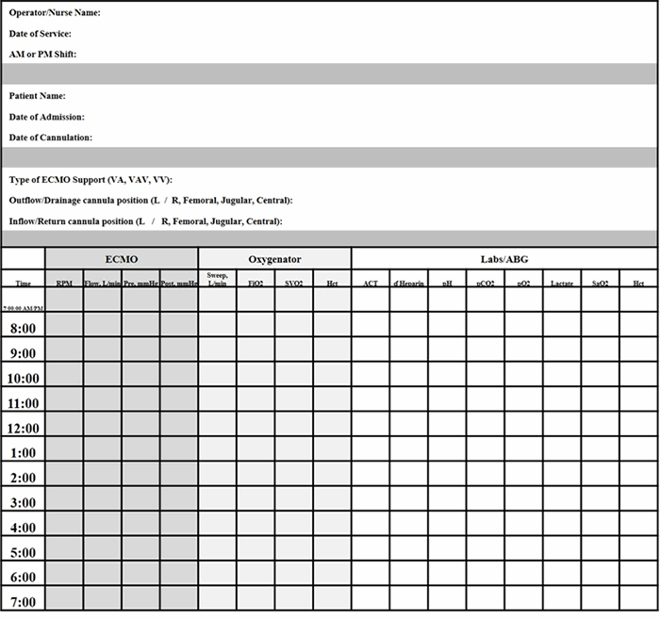Select the FiO2 column header

point(256,283)
